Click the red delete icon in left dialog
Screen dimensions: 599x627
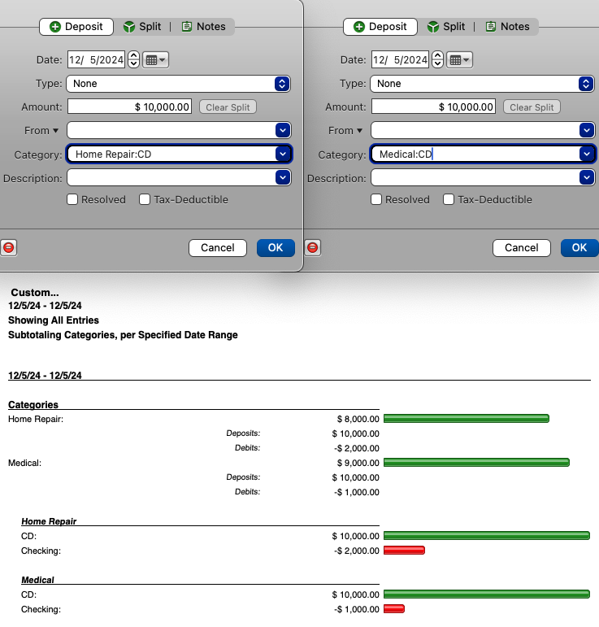pos(8,247)
